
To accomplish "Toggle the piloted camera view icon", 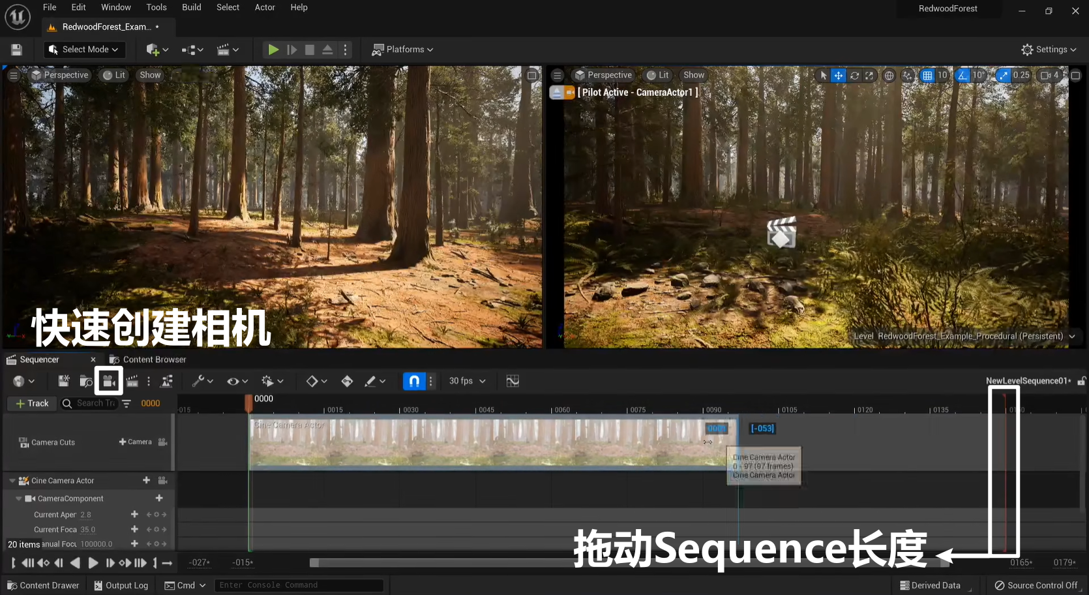I will (x=569, y=93).
